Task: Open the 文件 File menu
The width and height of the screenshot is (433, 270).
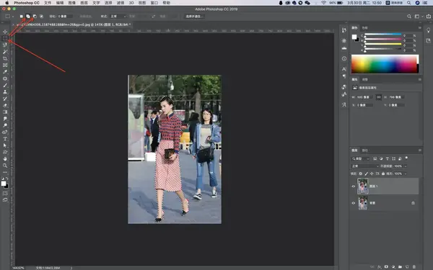Action: (x=48, y=3)
